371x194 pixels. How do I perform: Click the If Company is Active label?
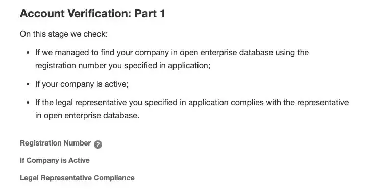[55, 160]
